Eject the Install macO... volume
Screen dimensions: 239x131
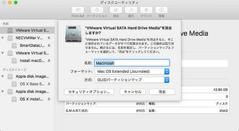coord(49,61)
